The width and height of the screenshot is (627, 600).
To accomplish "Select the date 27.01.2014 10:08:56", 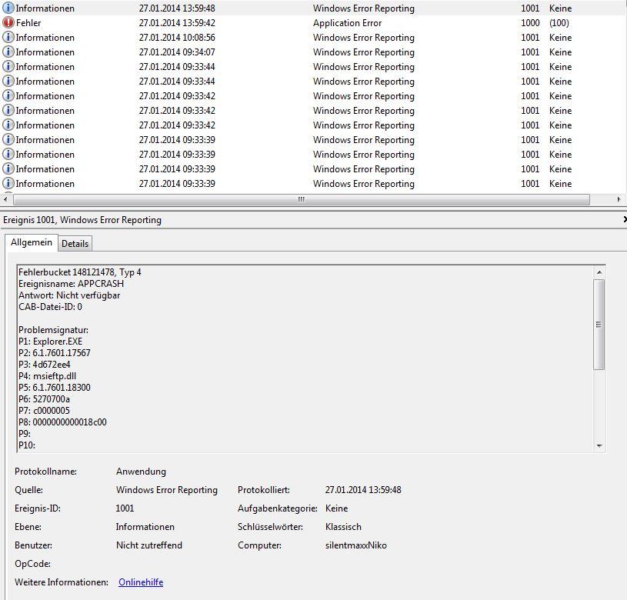I will coord(177,38).
